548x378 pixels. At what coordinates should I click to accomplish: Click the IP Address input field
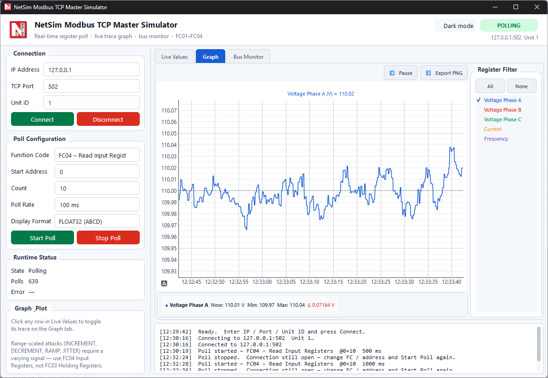[x=91, y=70]
